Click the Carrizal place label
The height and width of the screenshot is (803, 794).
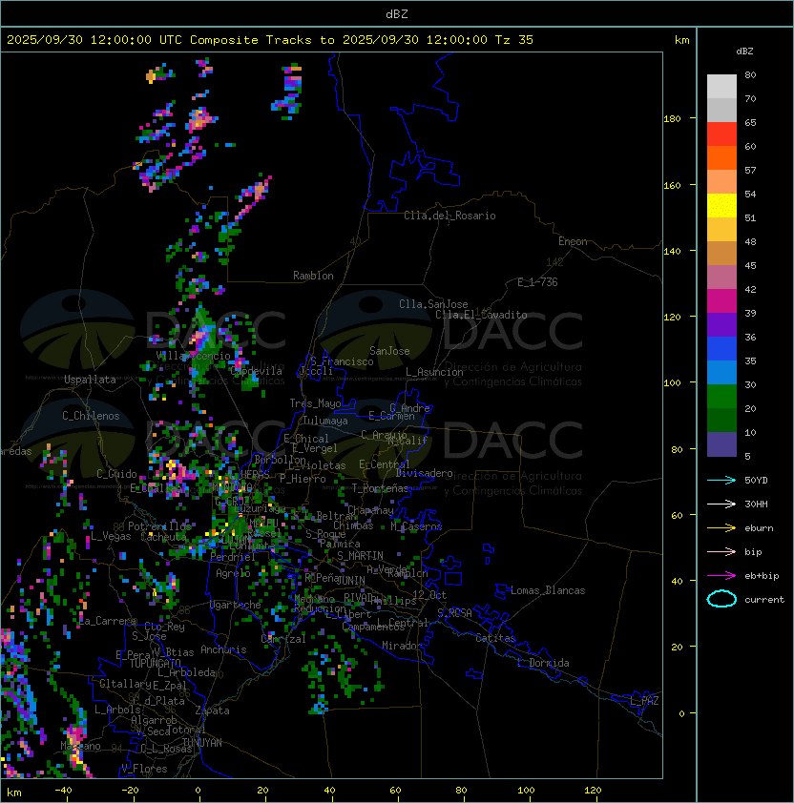(283, 639)
